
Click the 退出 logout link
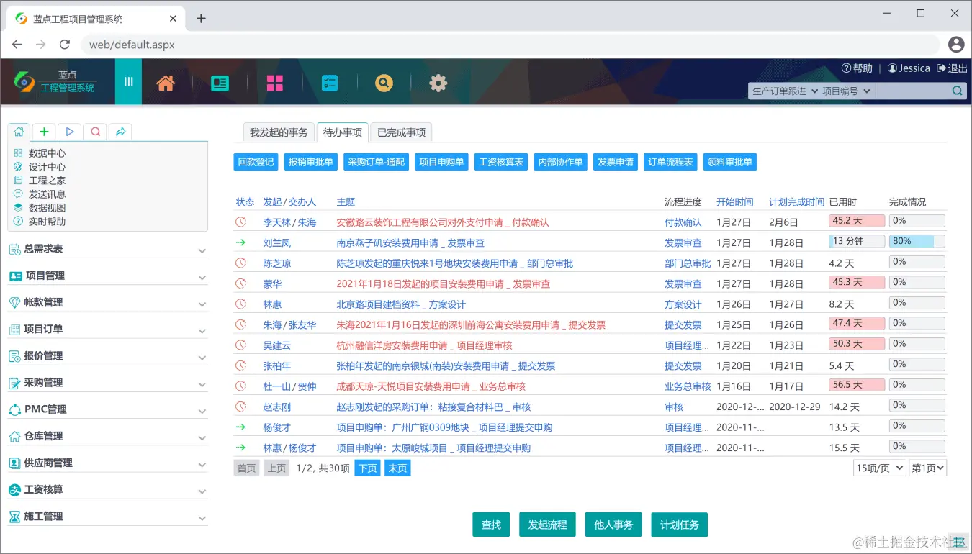click(x=952, y=68)
